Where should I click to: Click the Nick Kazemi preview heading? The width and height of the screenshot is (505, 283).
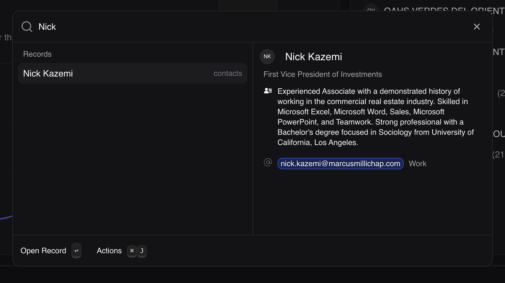click(313, 57)
